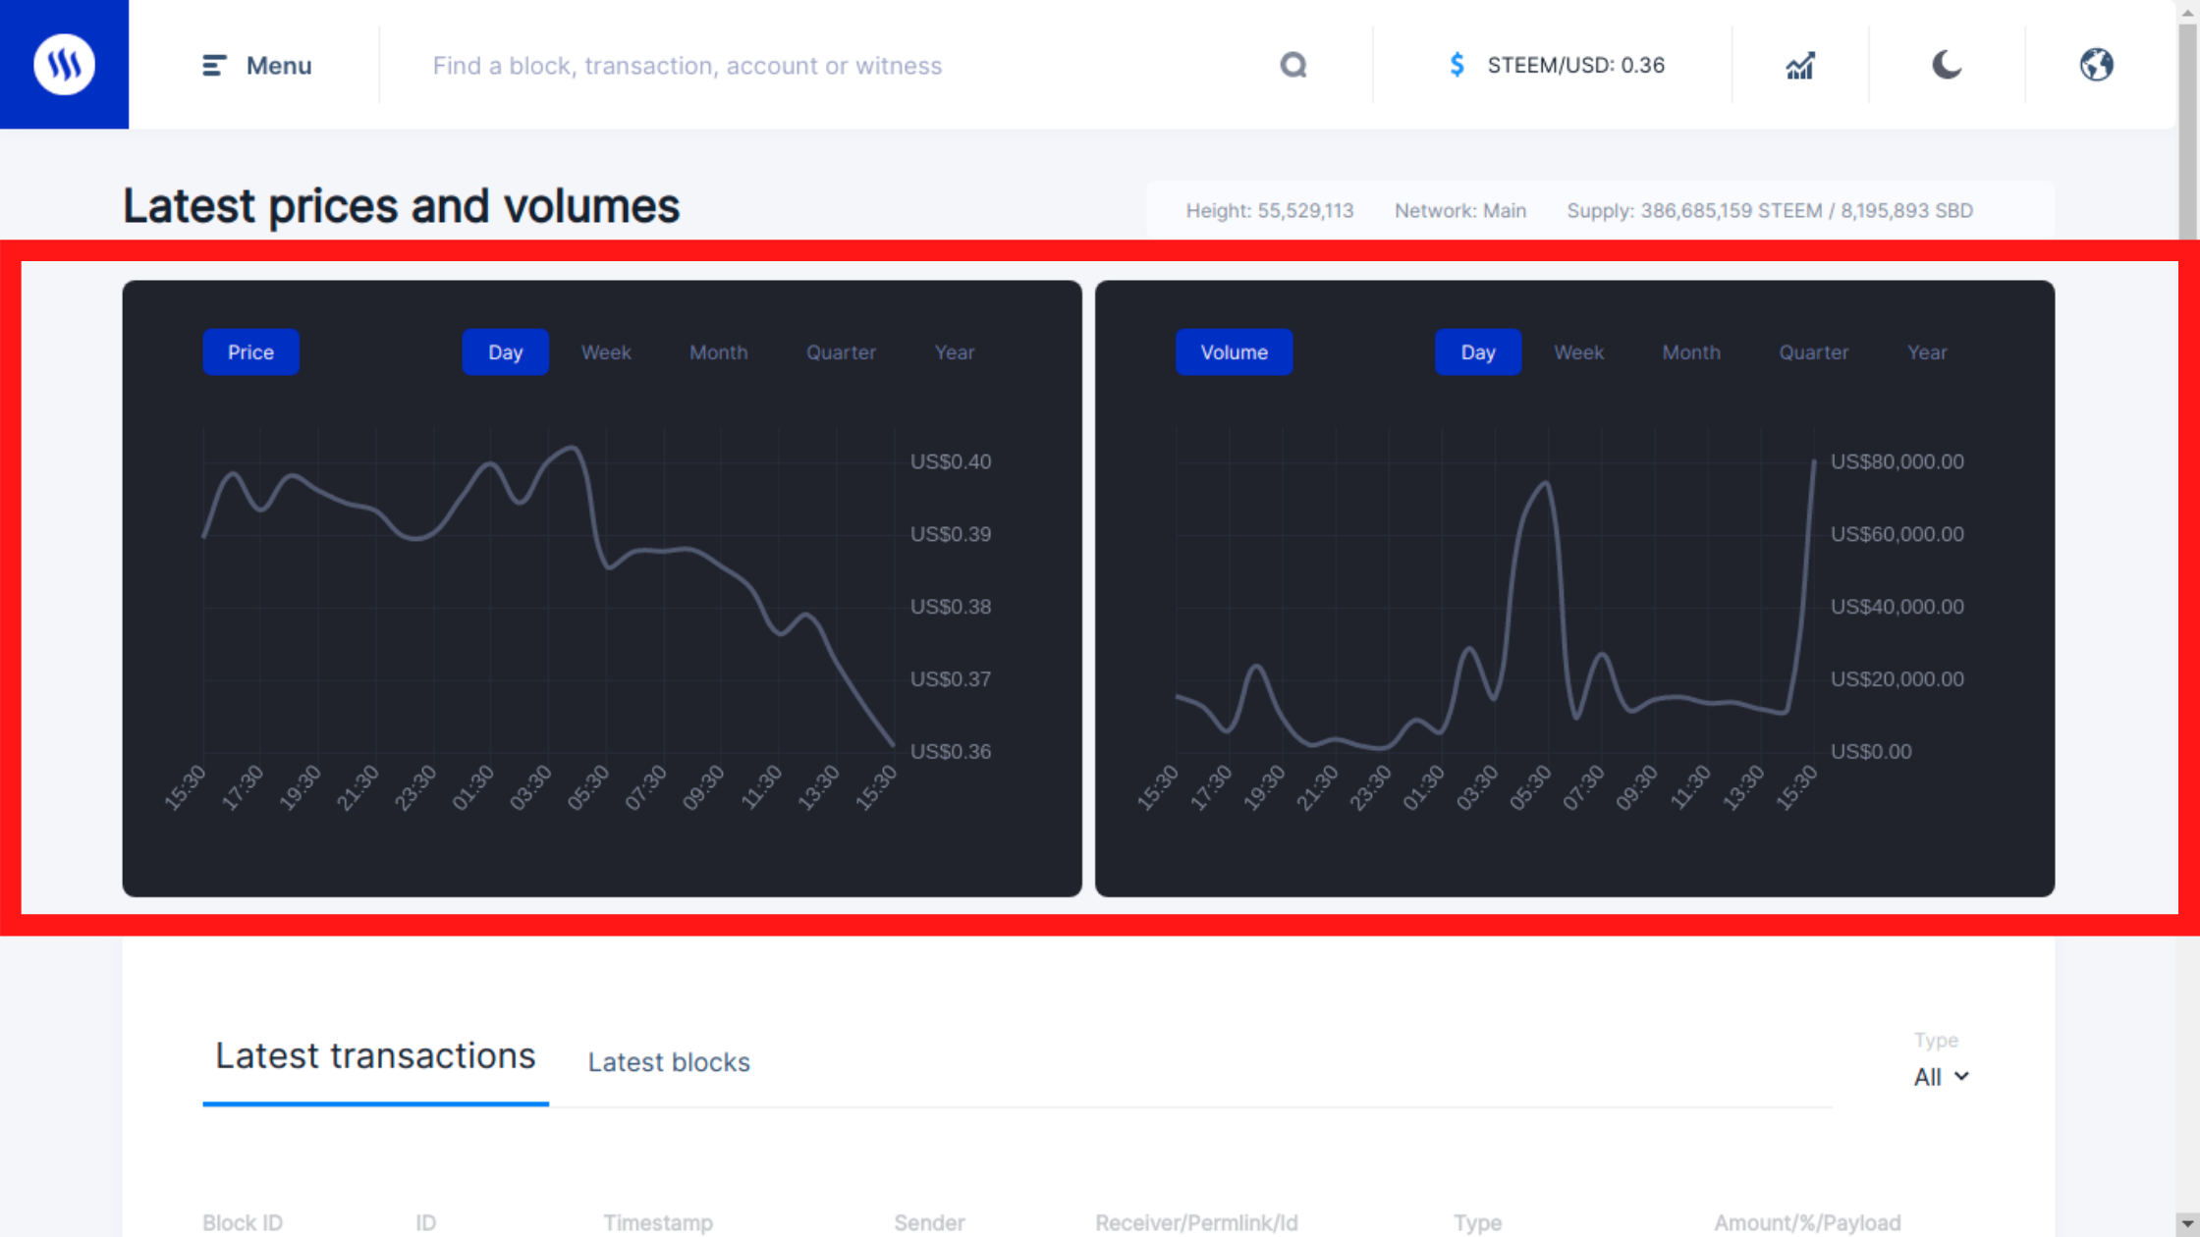This screenshot has height=1237, width=2200.
Task: Click the search magnifier icon
Action: click(1293, 65)
